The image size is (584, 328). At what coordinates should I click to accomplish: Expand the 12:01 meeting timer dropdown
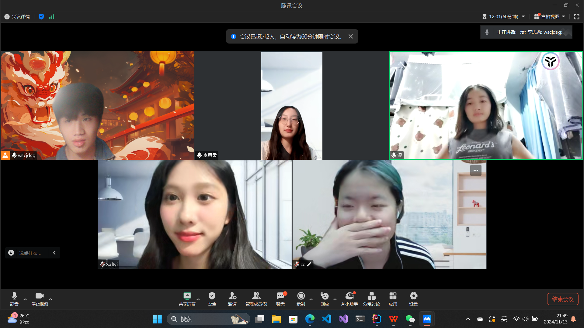(523, 17)
